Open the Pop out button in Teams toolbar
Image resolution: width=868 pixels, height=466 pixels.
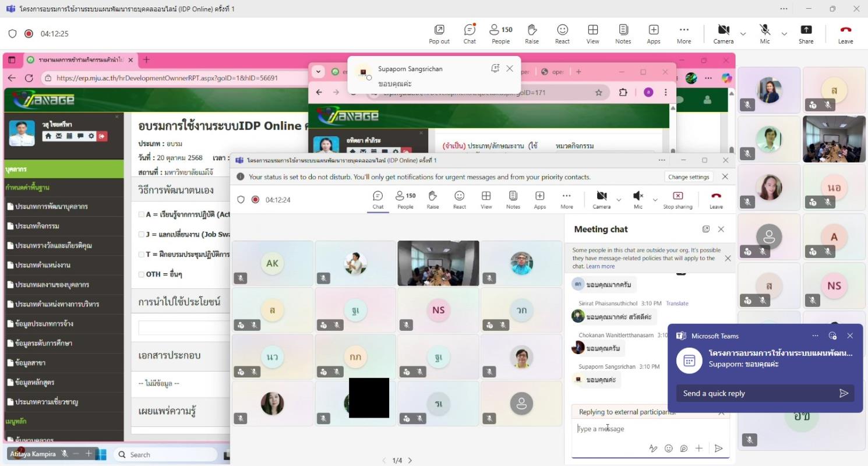(439, 34)
